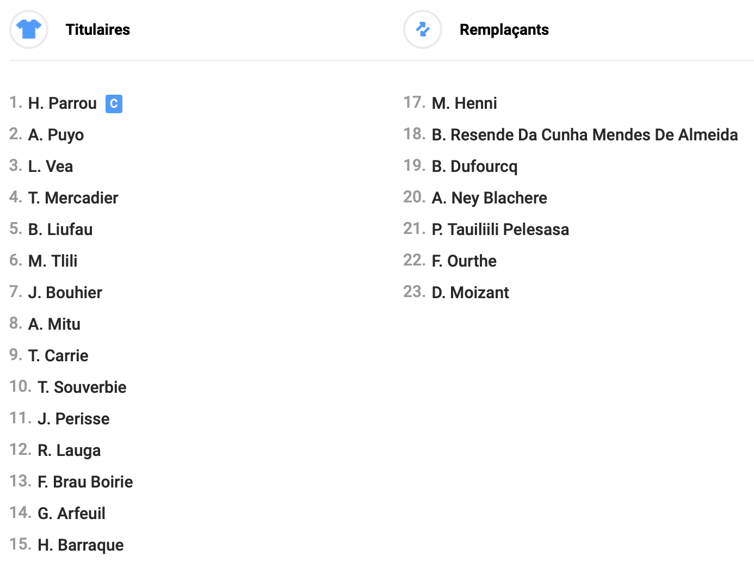The width and height of the screenshot is (754, 580).
Task: Click the captain C badge
Action: 114,103
